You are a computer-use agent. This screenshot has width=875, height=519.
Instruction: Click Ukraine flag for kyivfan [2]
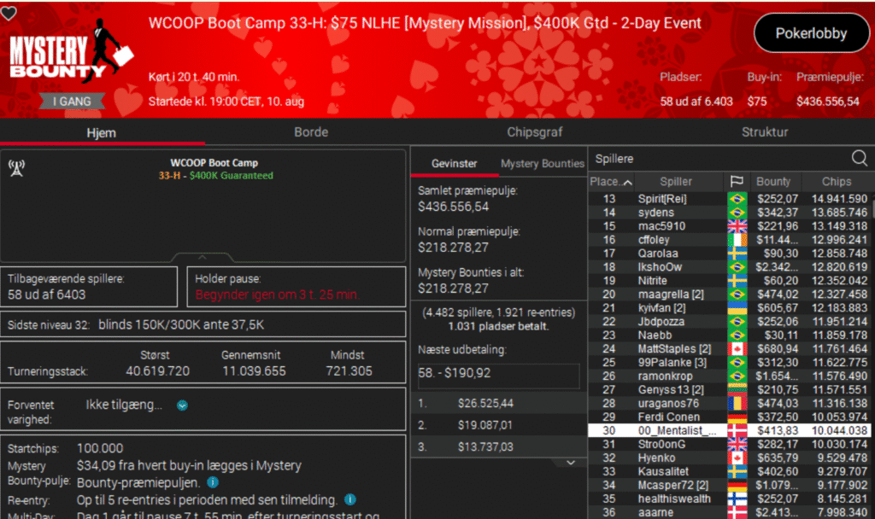737,307
